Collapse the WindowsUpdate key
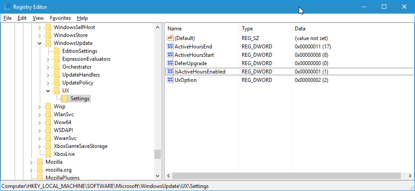The height and width of the screenshot is (191, 415). pyautogui.click(x=40, y=43)
